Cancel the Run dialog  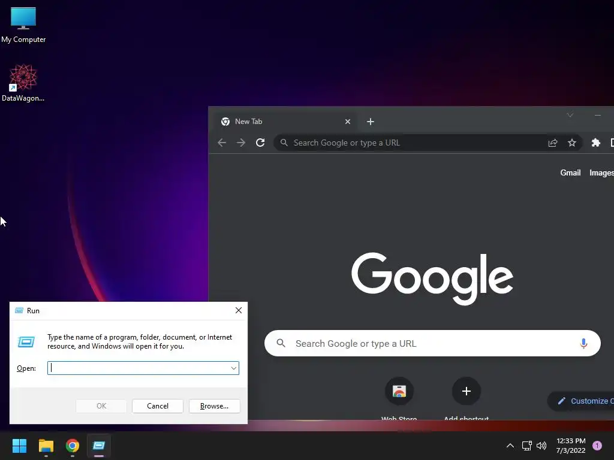click(x=158, y=406)
